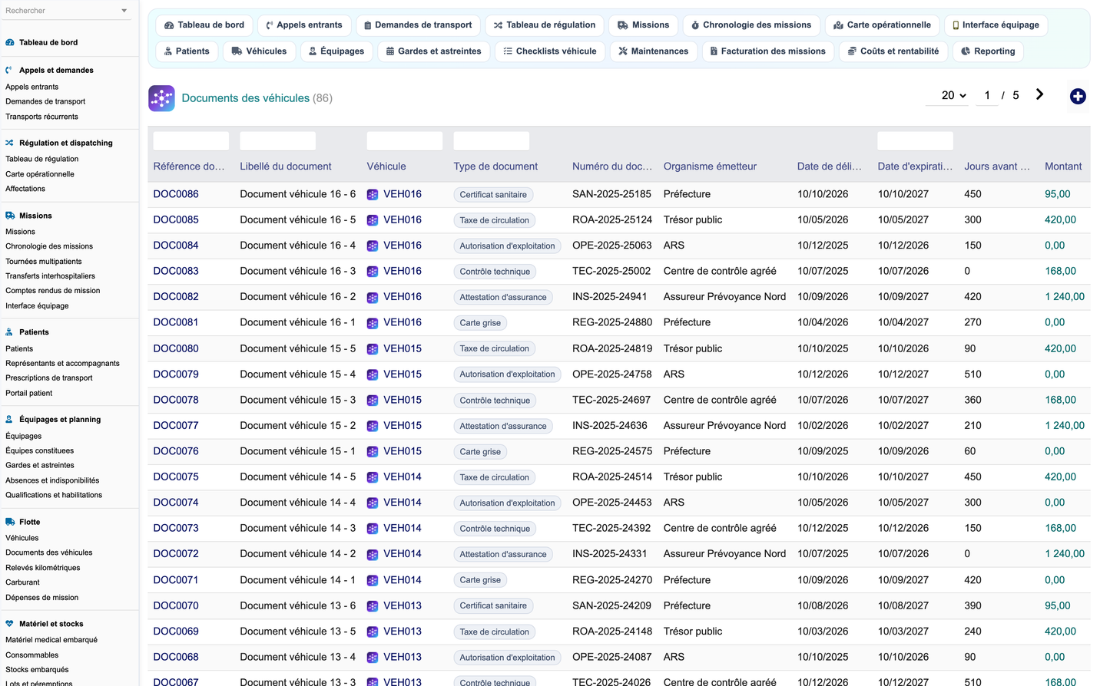Screen dimensions: 1110x686
Task: Click Libellé du document filter field
Action: 278,141
